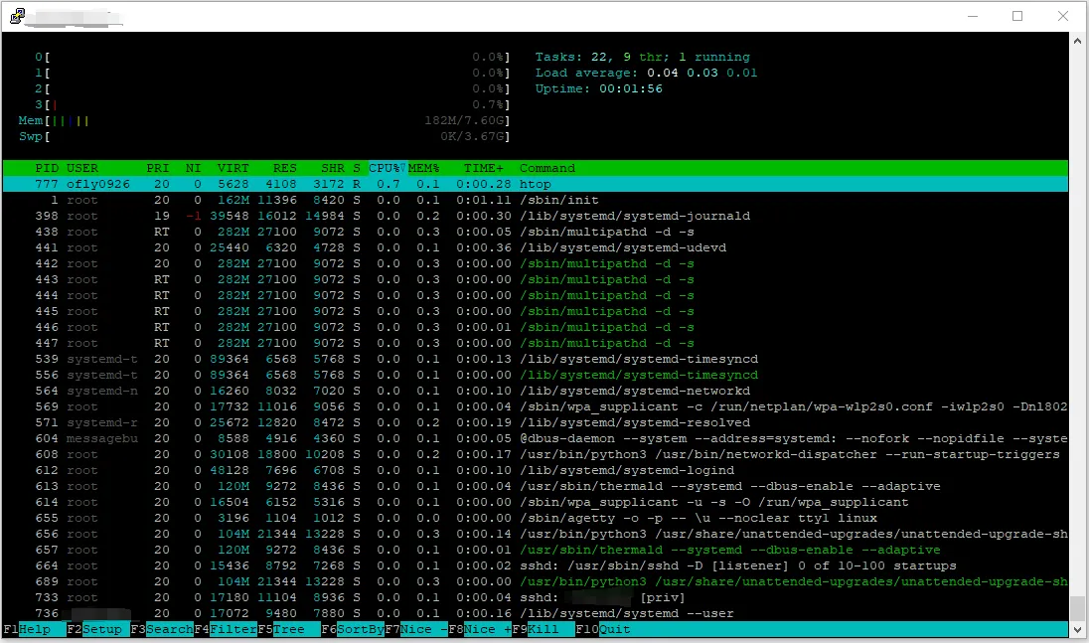Select the wpa_supplicant row with PID 614
Screen dimensions: 1089x643
pos(536,502)
